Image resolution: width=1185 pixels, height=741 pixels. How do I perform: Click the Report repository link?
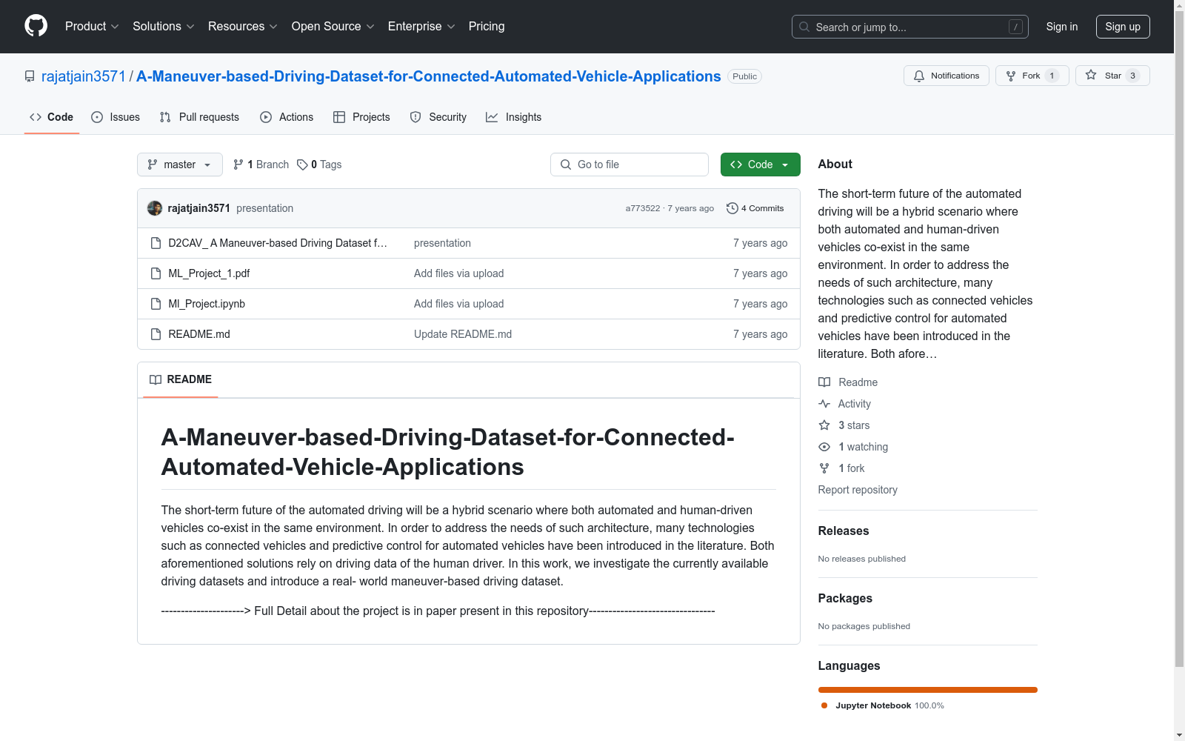858,490
